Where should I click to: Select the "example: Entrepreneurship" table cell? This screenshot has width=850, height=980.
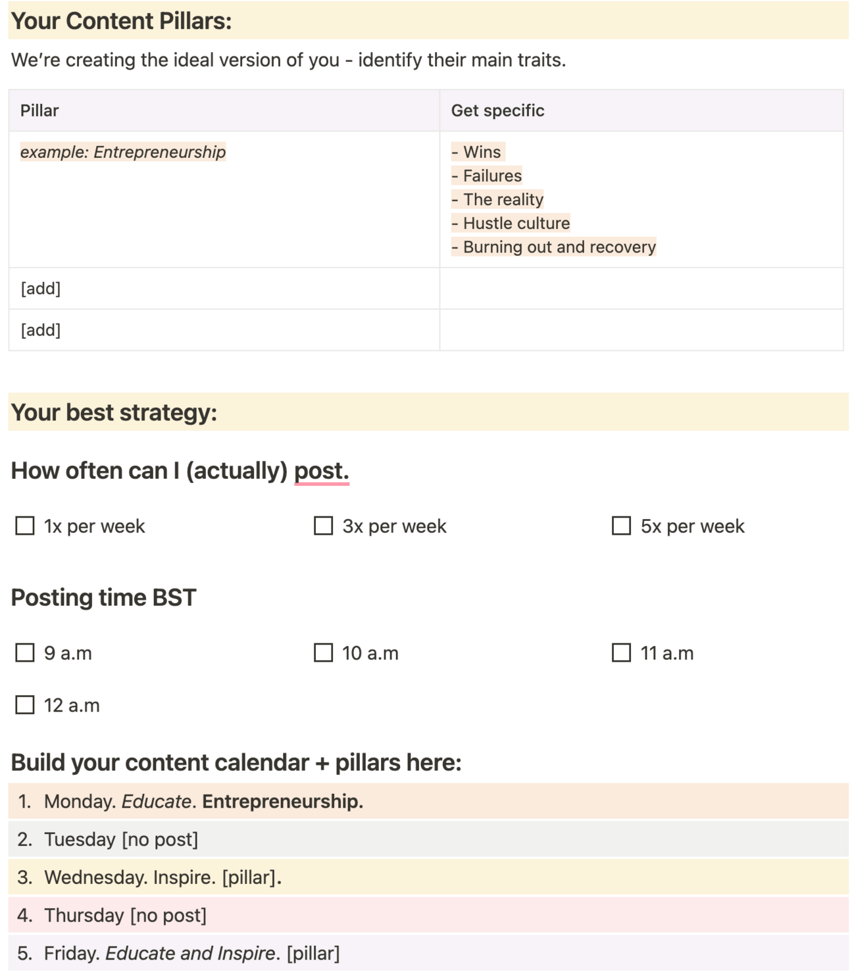point(123,153)
